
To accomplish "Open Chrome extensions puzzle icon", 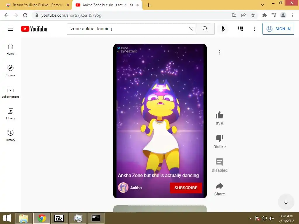I will click(264, 15).
